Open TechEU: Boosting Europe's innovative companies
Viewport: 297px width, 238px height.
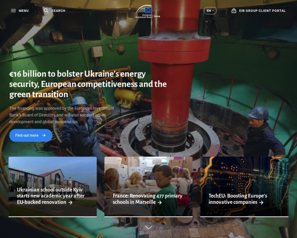pyautogui.click(x=238, y=199)
